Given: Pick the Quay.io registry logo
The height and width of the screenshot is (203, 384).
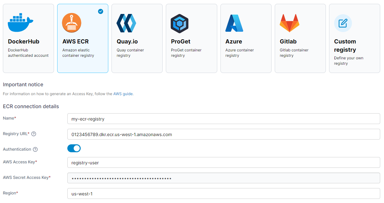Looking at the screenshot, I should tap(126, 23).
